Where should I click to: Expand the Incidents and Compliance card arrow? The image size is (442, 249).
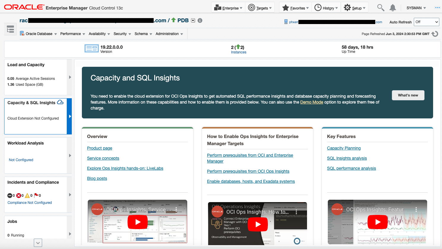pos(69,195)
